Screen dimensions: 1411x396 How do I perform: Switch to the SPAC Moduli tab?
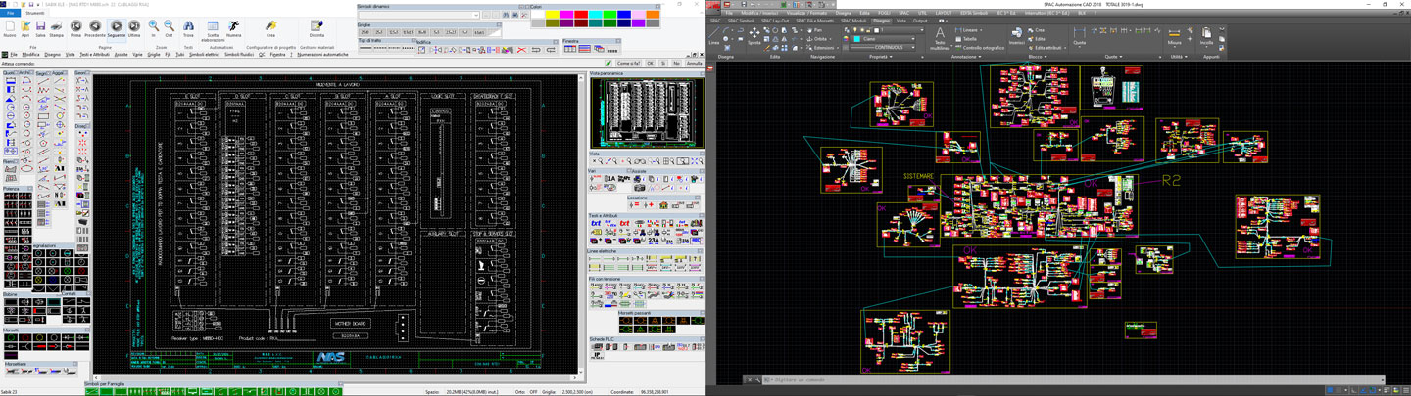[x=851, y=20]
